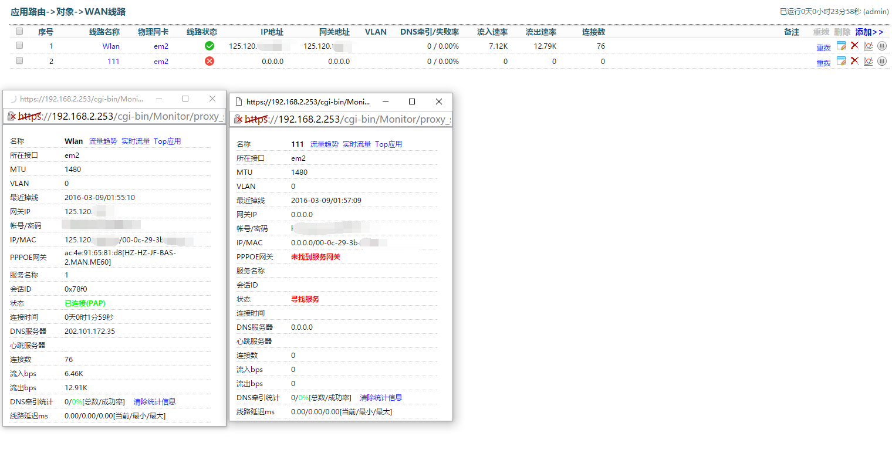Open the traffic chart for Wlan row
Image resolution: width=892 pixels, height=453 pixels.
(868, 46)
